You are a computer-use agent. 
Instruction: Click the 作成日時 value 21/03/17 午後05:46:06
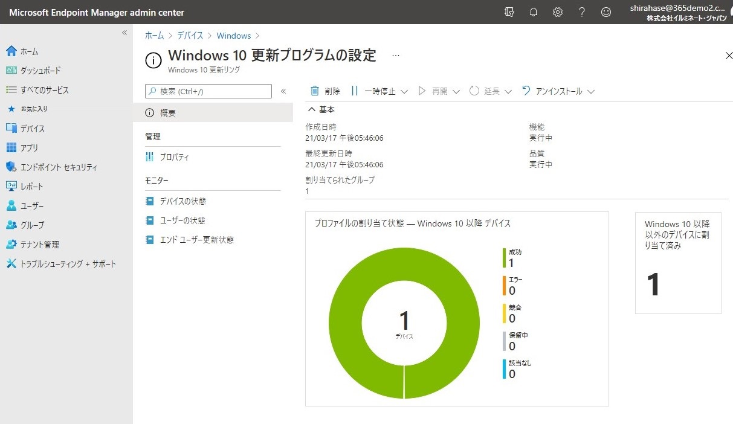[344, 138]
